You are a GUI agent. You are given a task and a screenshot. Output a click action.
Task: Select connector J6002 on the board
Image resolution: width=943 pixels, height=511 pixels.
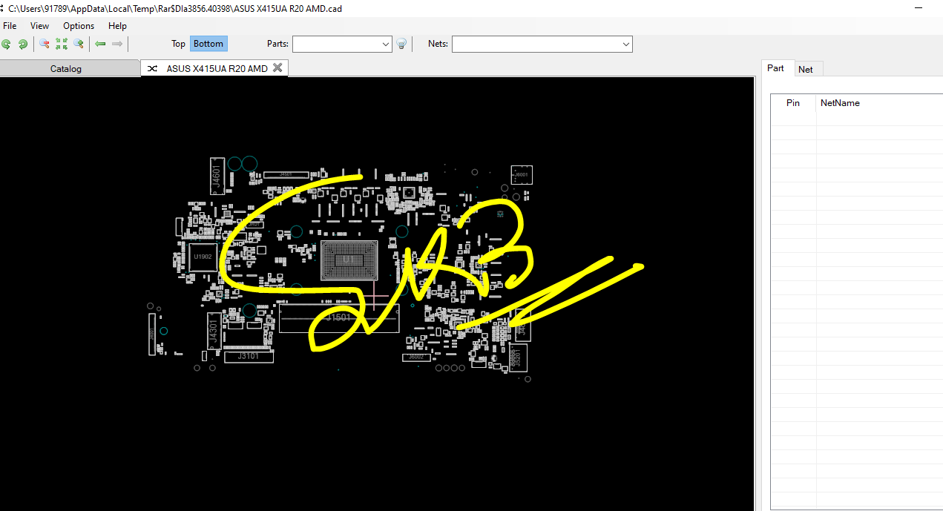[x=416, y=357]
